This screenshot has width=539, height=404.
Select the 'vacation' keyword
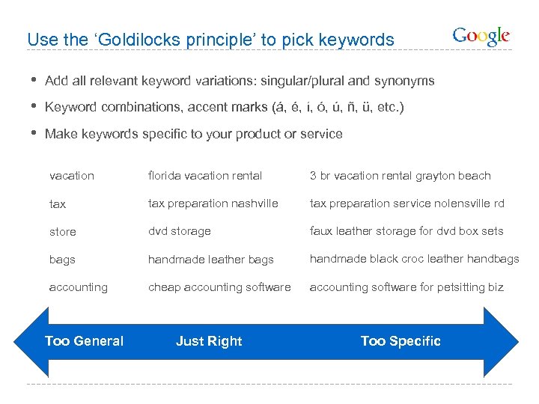point(72,176)
